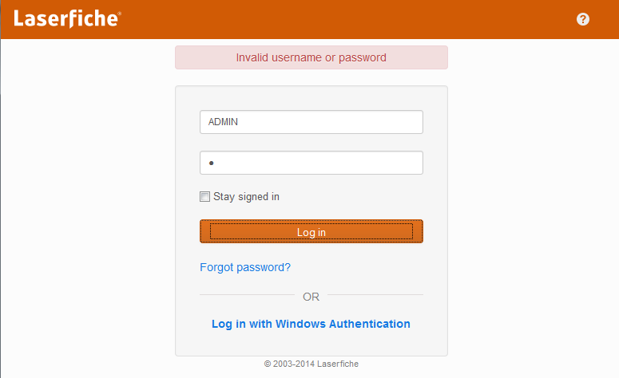Image resolution: width=619 pixels, height=378 pixels.
Task: Enable the Stay signed in checkbox
Action: [x=204, y=196]
